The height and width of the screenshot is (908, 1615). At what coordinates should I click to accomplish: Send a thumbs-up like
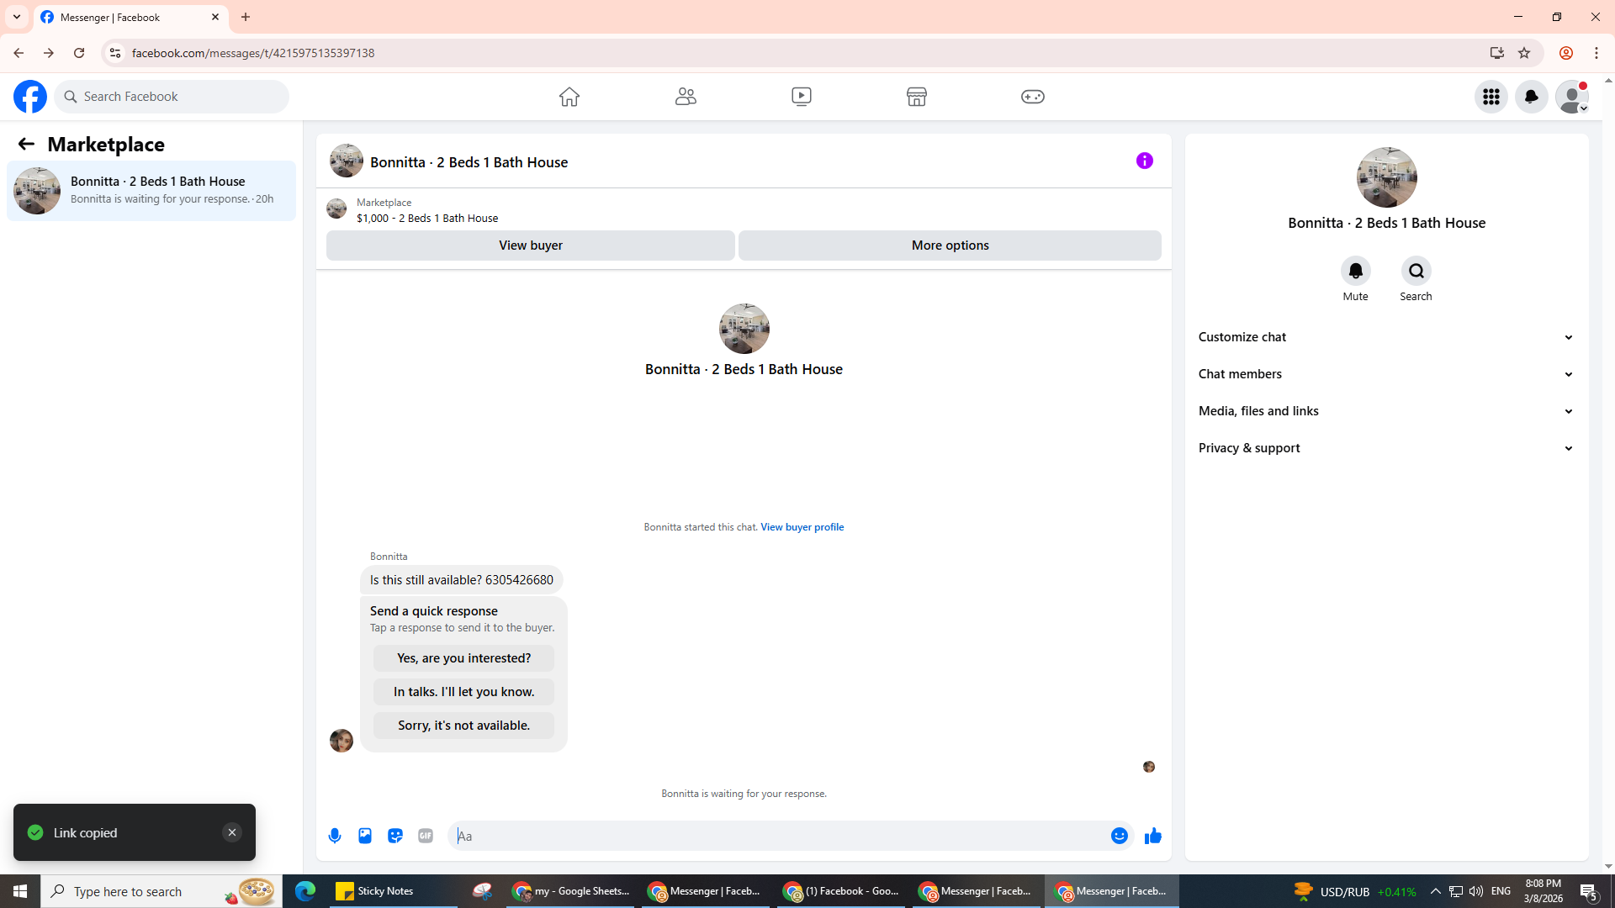1152,836
